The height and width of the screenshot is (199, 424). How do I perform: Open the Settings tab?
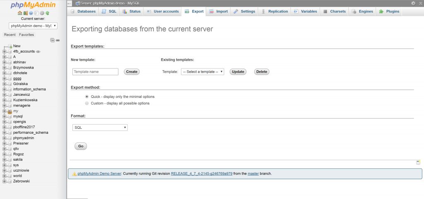pyautogui.click(x=244, y=11)
